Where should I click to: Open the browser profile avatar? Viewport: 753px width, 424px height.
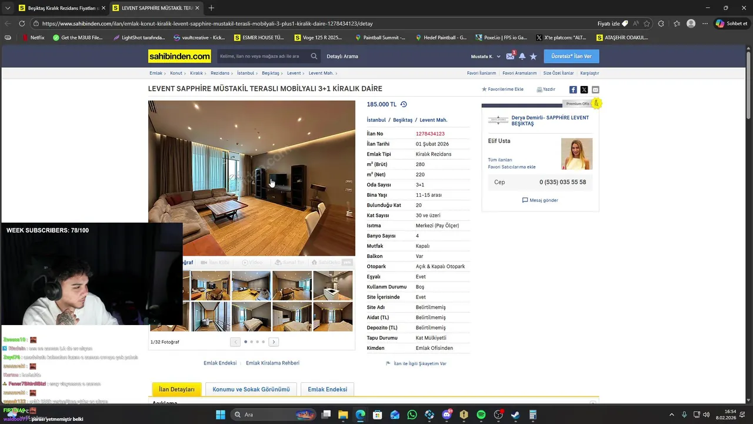(691, 24)
